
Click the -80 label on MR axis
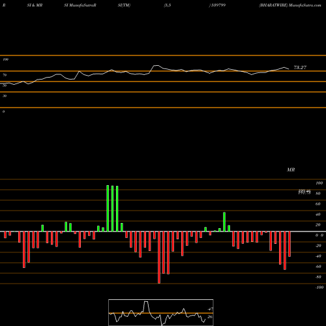318,277
